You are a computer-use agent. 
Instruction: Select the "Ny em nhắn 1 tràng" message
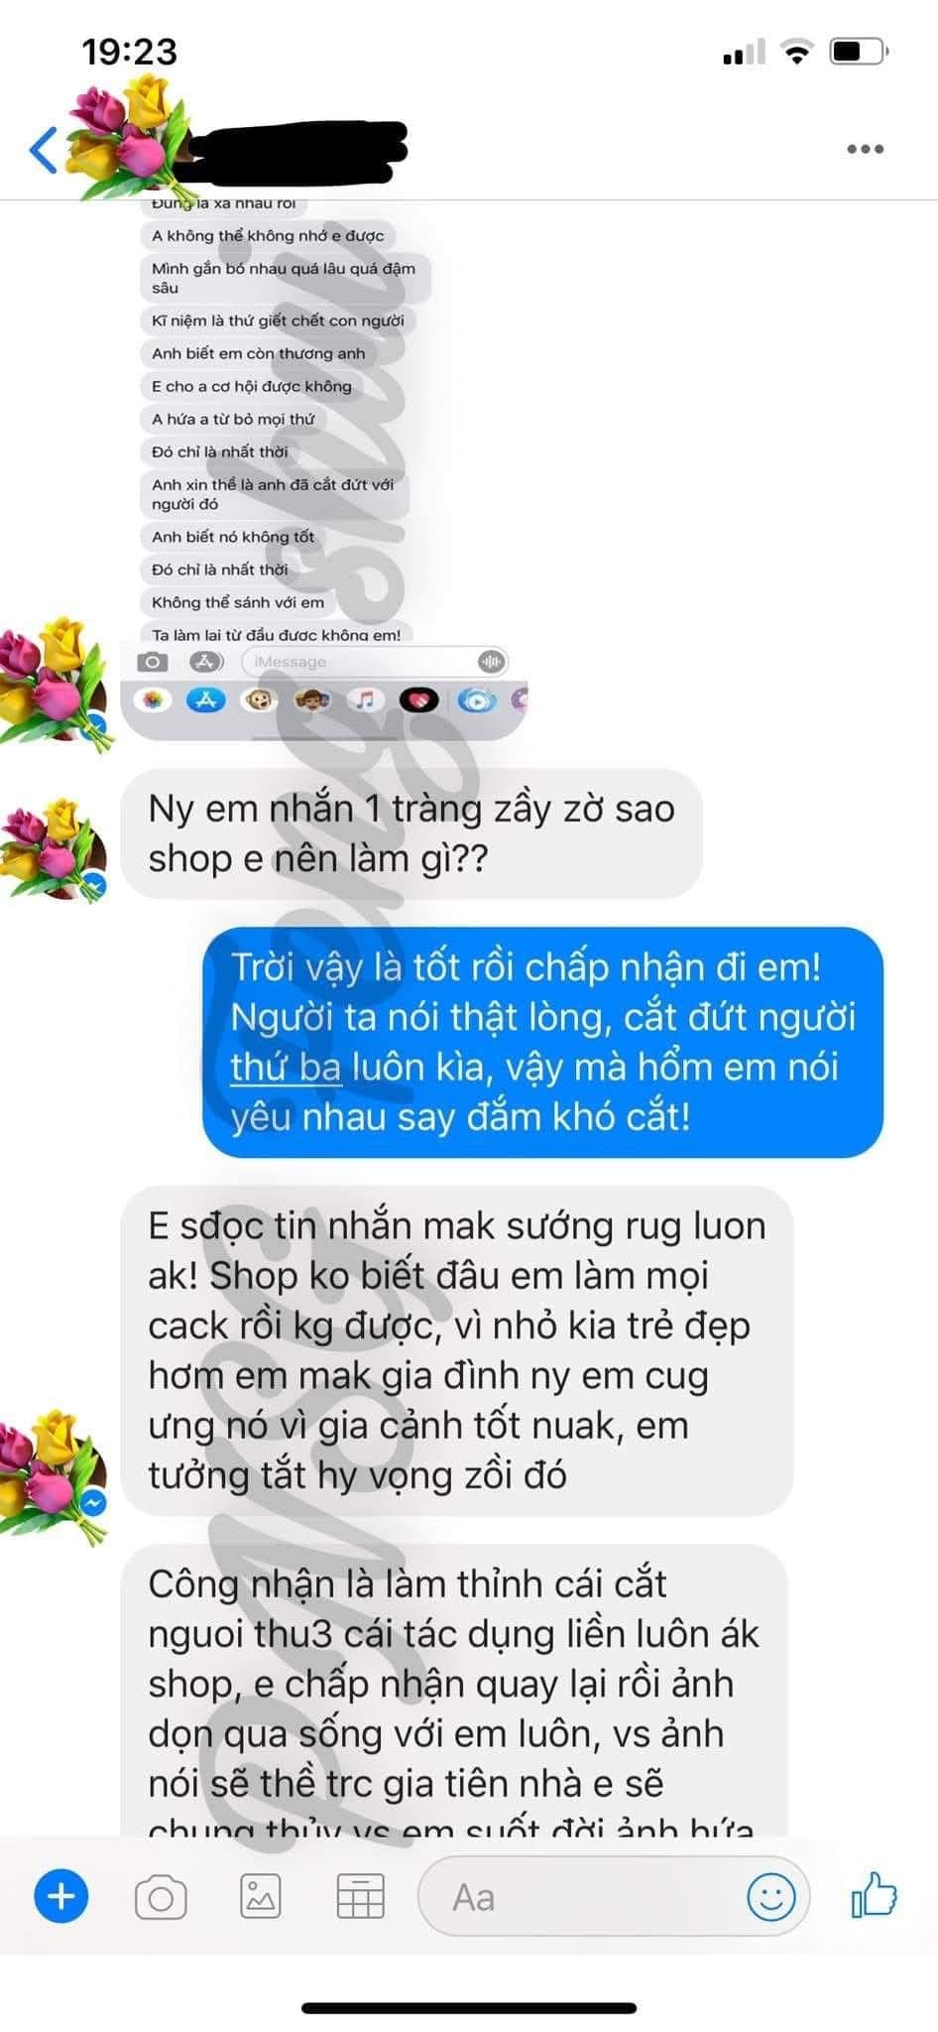pyautogui.click(x=411, y=833)
